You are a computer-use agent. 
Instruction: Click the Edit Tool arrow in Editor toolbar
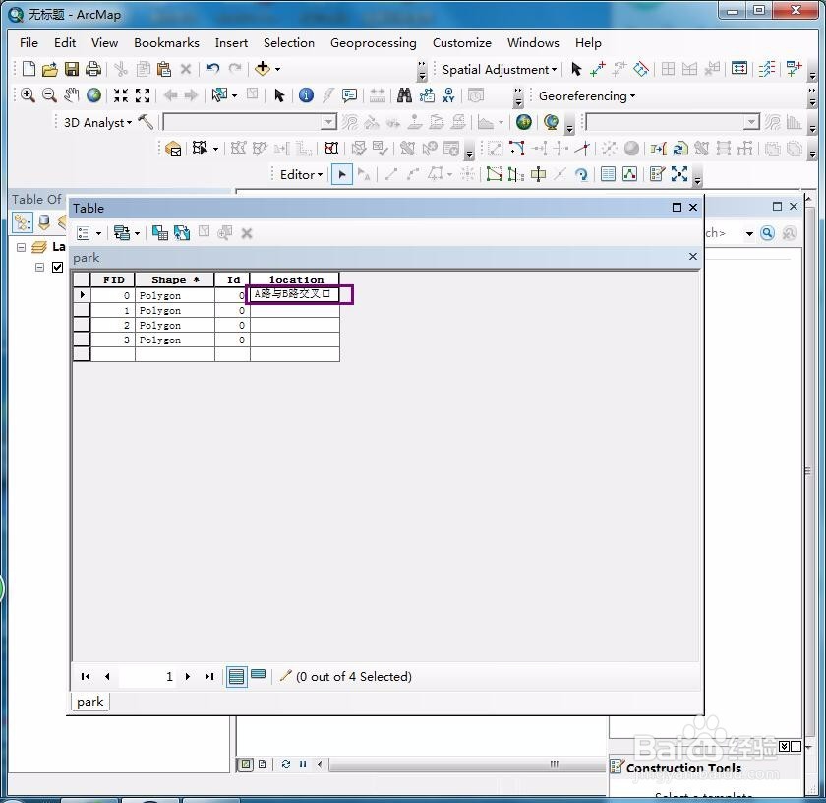pyautogui.click(x=342, y=174)
